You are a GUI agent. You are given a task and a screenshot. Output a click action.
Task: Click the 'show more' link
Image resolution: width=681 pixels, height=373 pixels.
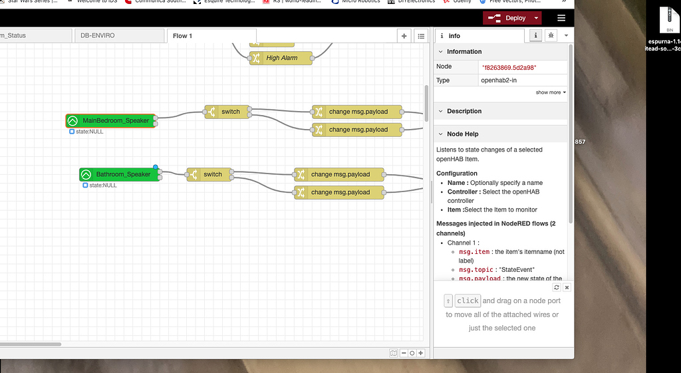pos(551,92)
